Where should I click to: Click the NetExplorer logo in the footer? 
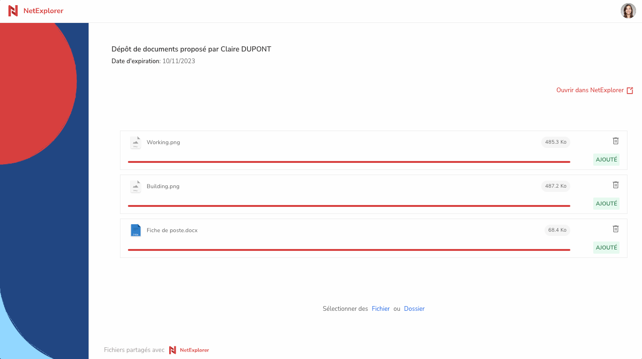coord(189,350)
